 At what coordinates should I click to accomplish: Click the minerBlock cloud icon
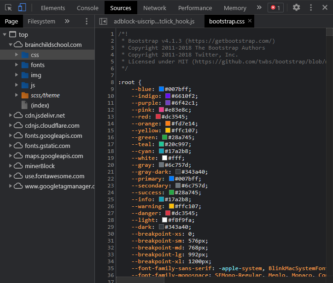coord(18,166)
